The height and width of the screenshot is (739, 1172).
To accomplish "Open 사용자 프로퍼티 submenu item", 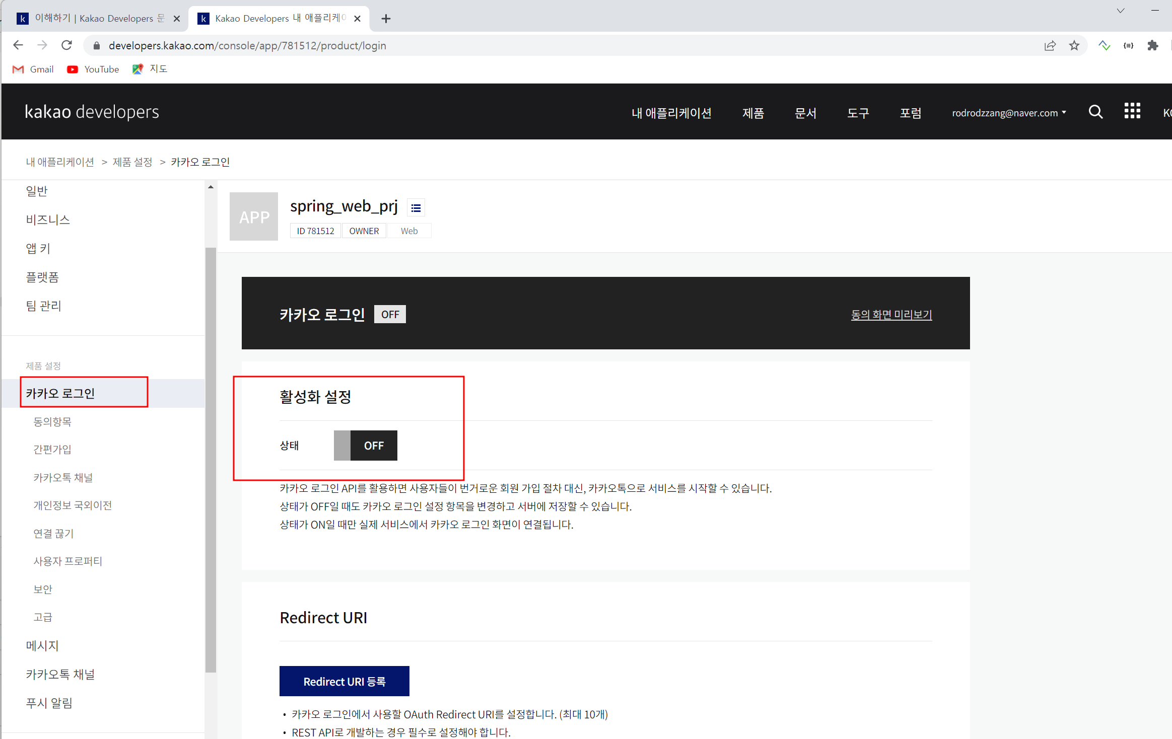I will [67, 561].
